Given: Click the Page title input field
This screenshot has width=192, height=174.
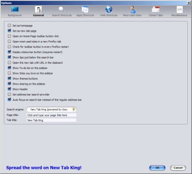Looking at the screenshot, I should 52,115.
